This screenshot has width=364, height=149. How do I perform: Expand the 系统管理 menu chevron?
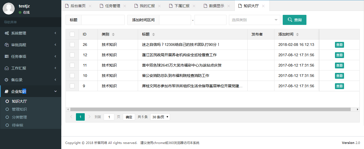point(55,33)
